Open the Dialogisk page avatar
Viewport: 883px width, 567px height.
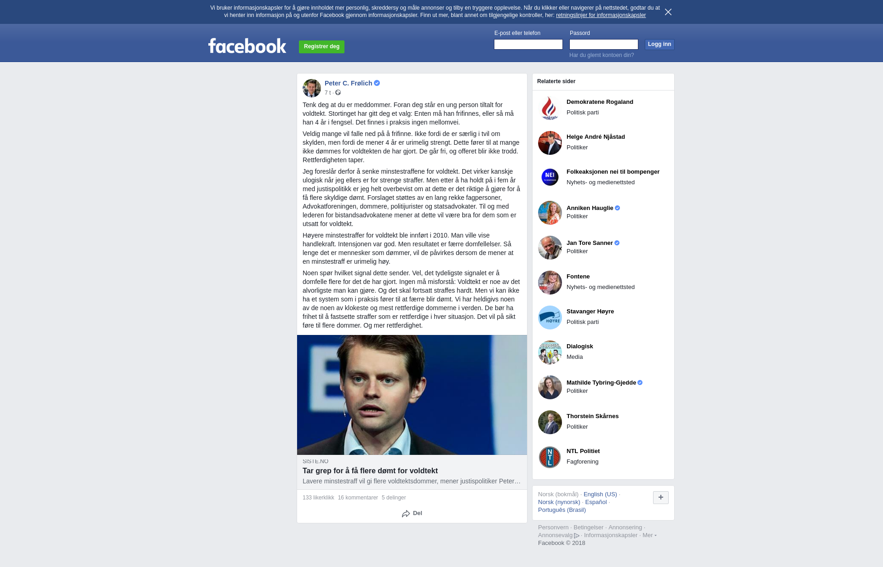(x=550, y=352)
